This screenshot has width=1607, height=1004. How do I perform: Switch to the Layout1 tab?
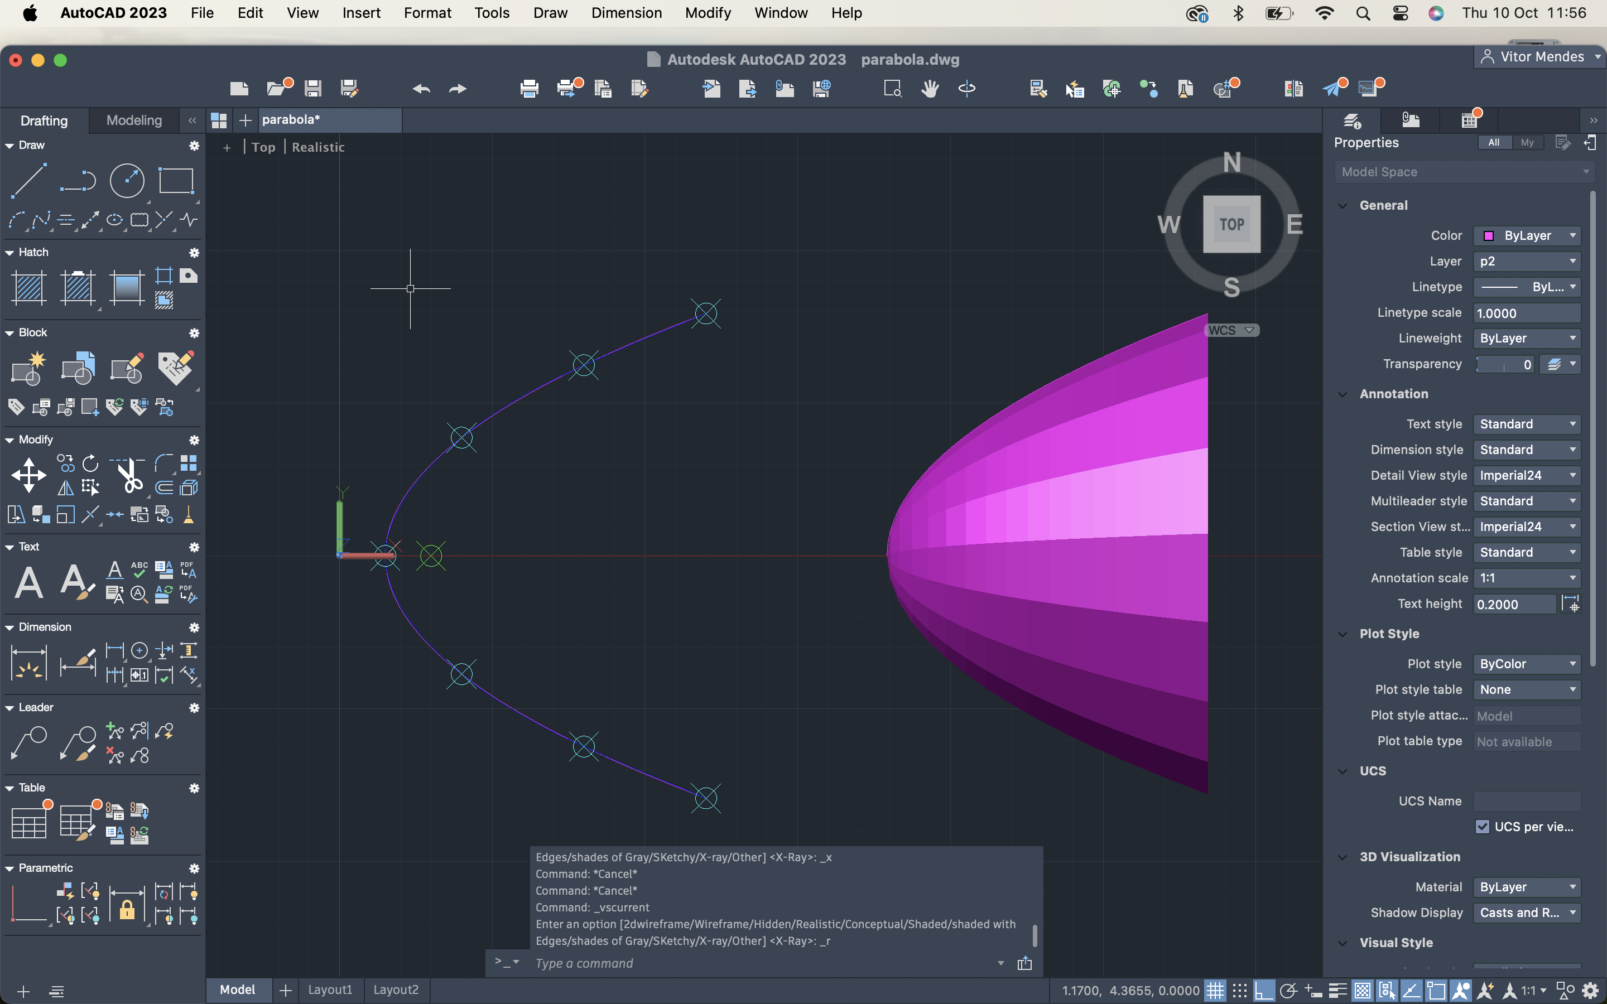point(330,989)
